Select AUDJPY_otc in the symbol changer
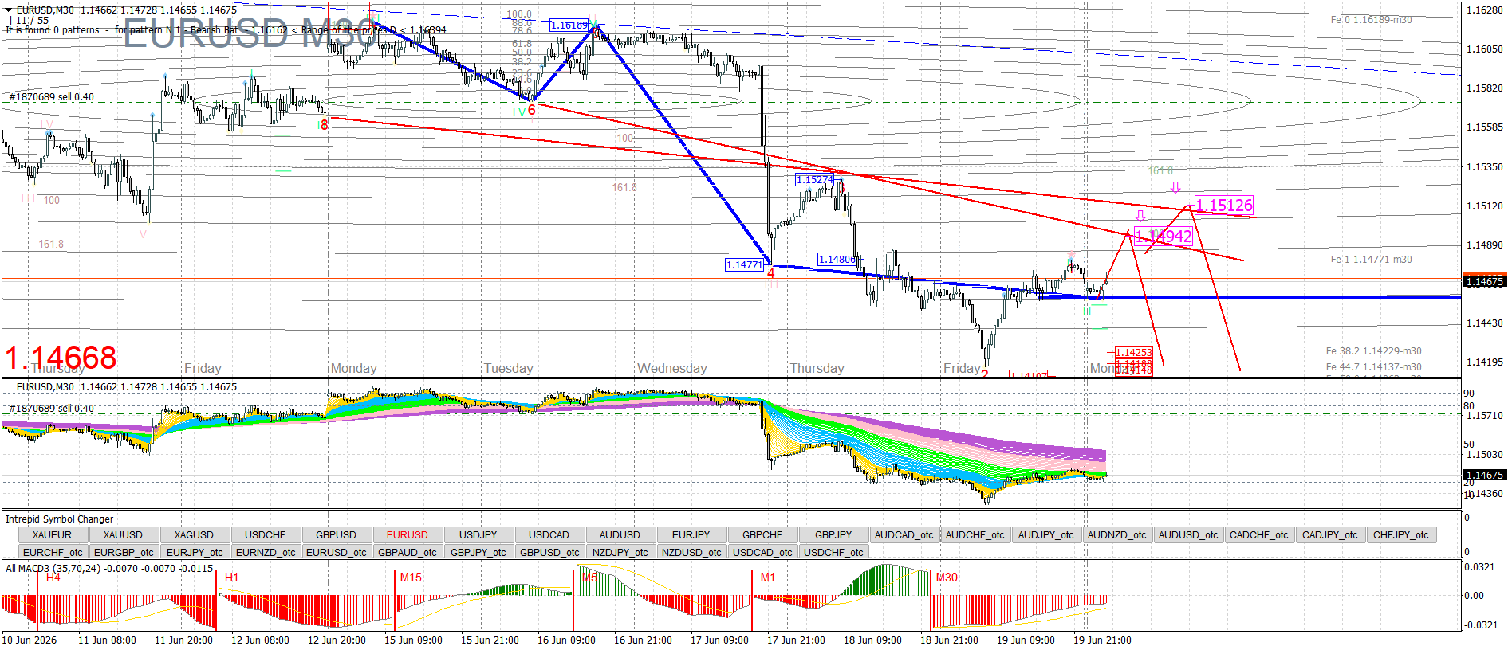Screen dimensions: 1512x650 pyautogui.click(x=1046, y=535)
